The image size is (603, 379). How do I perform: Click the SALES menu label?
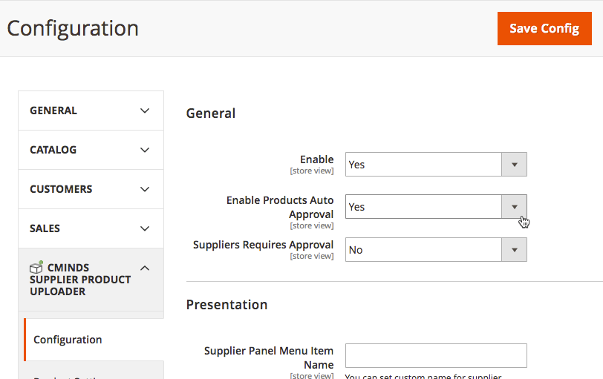(x=45, y=228)
